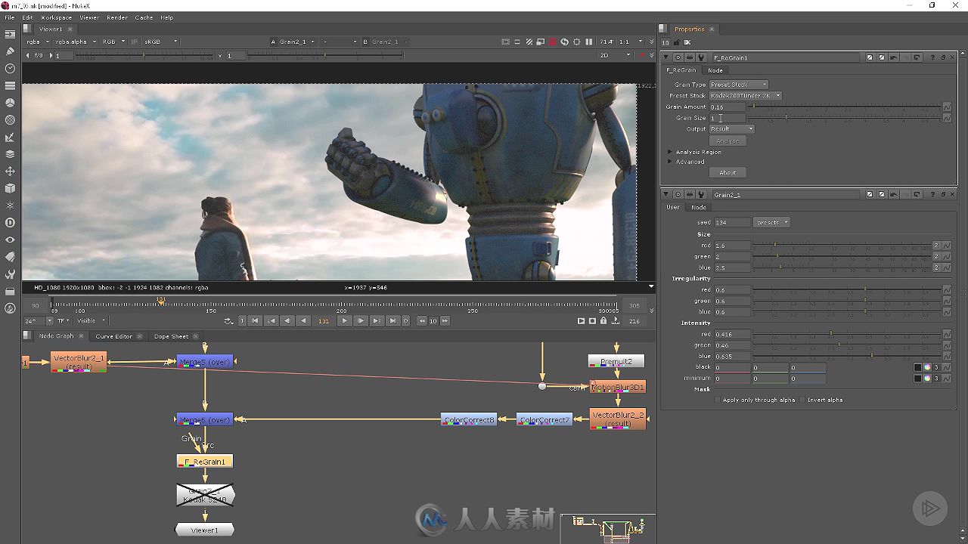This screenshot has height=544, width=968.
Task: Open the rgba.alpha channel dropdown
Action: 75,42
